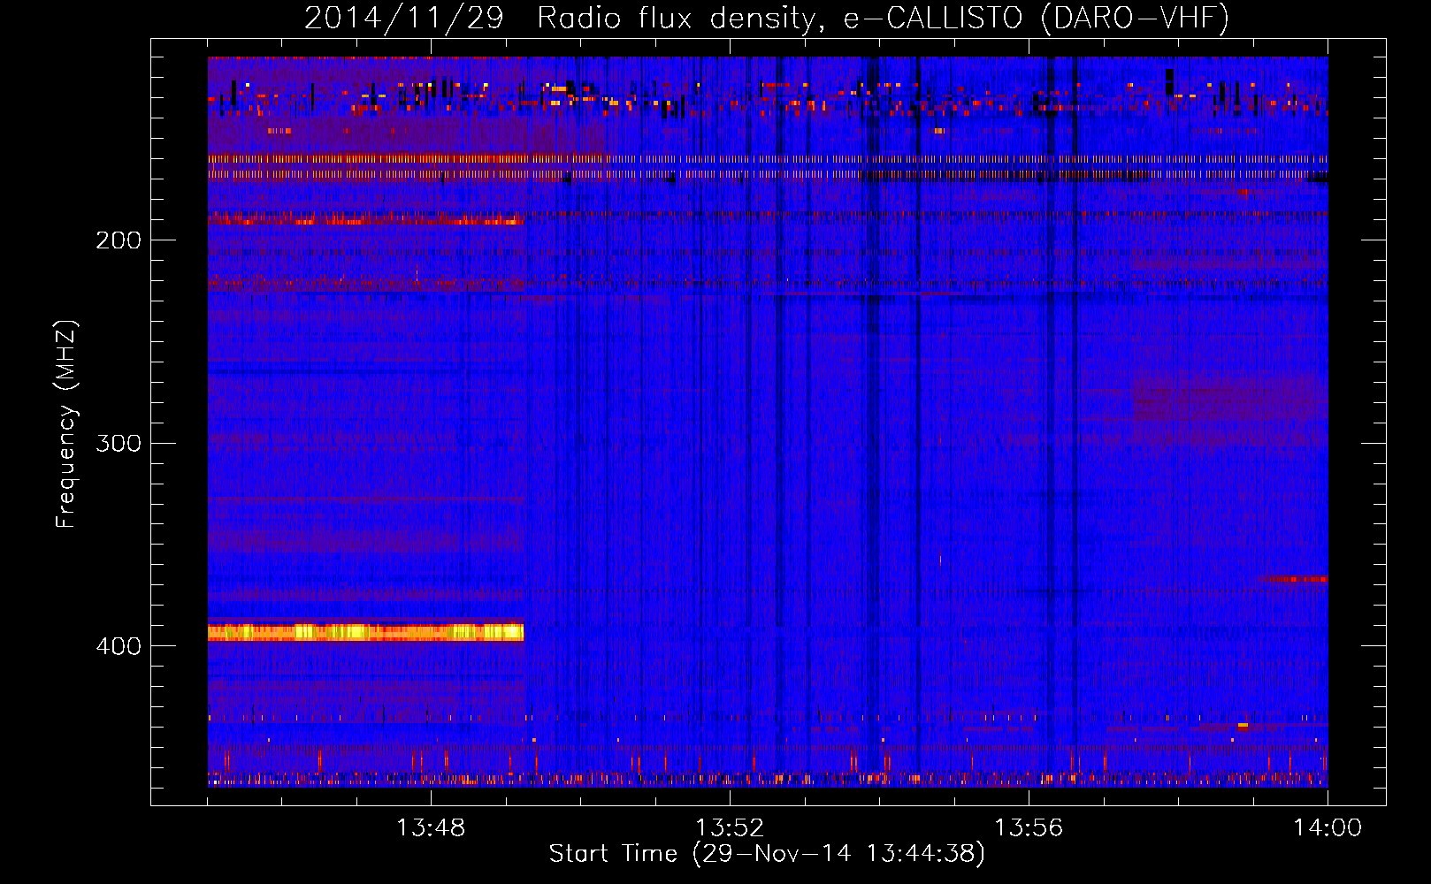This screenshot has height=884, width=1431.
Task: Click the 400 frequency tick label
Action: (119, 646)
